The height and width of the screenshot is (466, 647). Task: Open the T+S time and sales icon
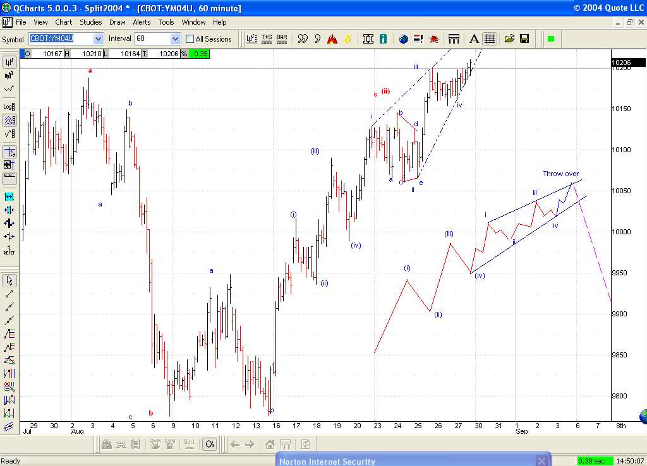[x=267, y=39]
